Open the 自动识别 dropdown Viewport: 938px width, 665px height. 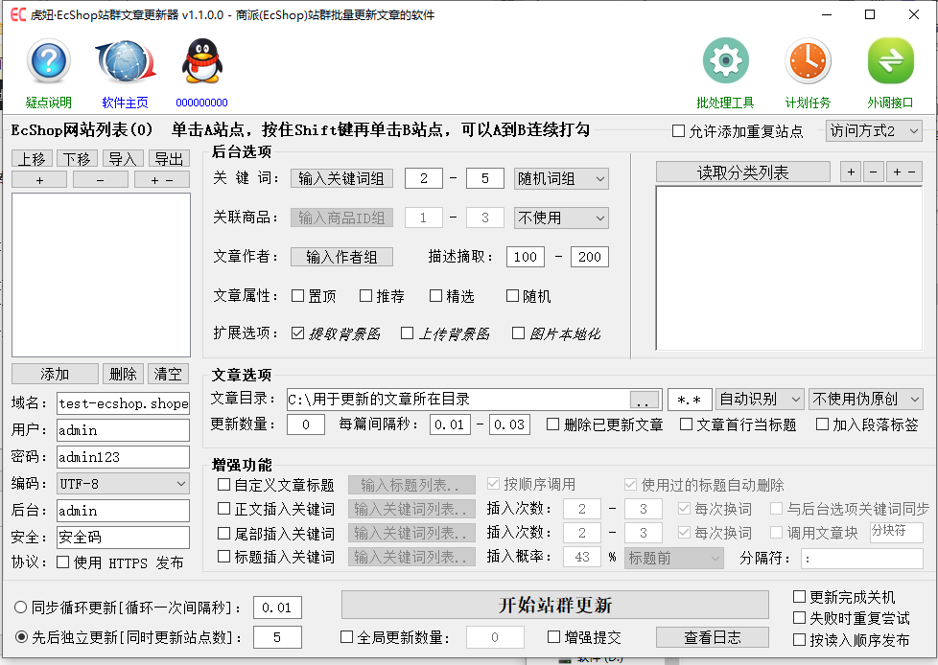click(760, 399)
